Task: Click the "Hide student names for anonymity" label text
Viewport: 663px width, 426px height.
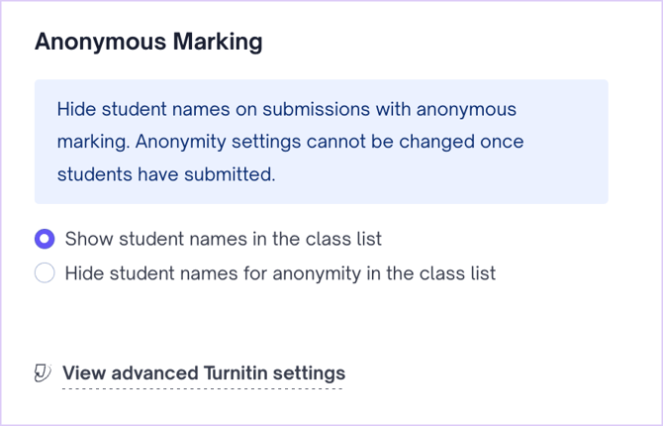Action: coord(280,273)
